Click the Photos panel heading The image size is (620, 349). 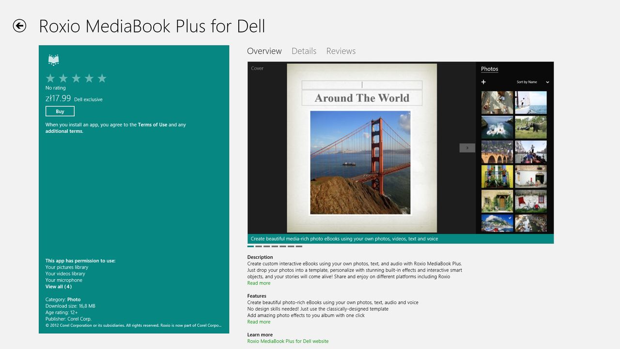point(489,69)
